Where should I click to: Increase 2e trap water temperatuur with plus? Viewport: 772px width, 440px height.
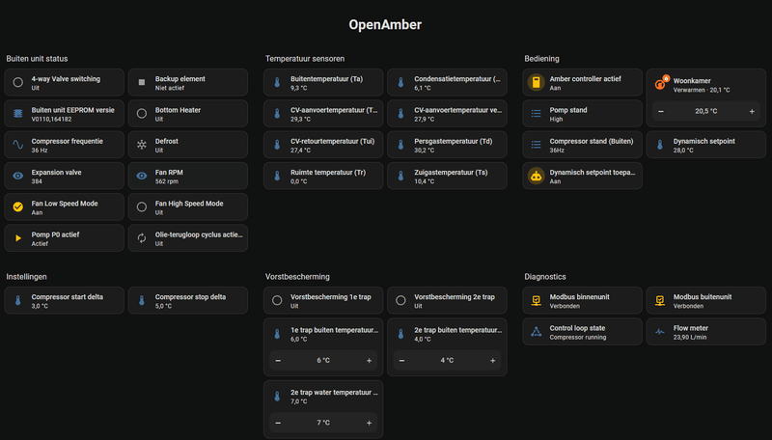370,423
